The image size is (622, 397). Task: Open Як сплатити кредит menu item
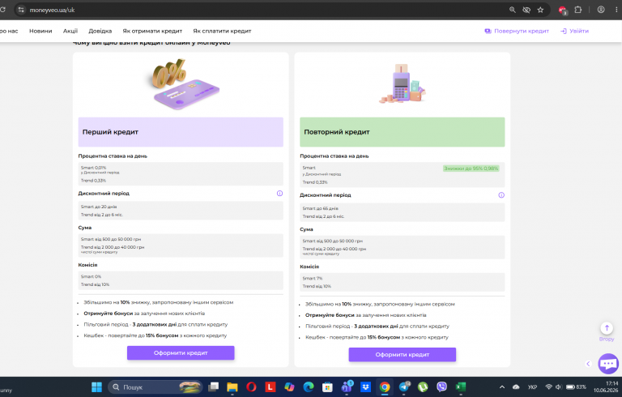click(x=222, y=31)
